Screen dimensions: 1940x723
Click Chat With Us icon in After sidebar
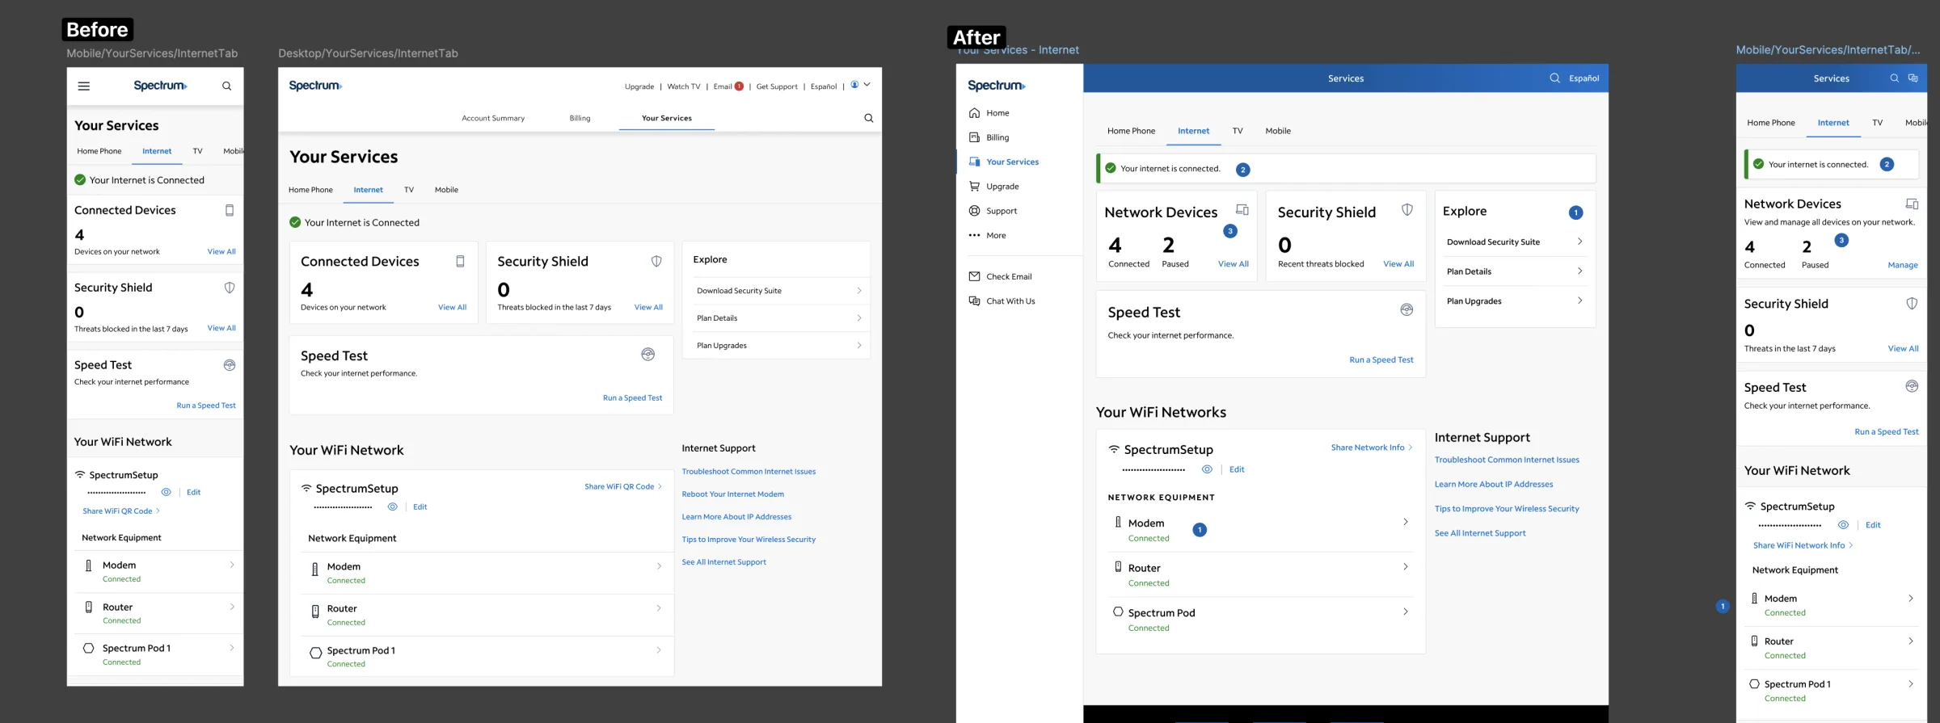click(x=975, y=301)
